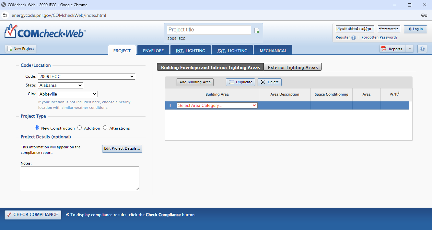Select the Addition radio button
432x230 pixels.
tap(80, 128)
